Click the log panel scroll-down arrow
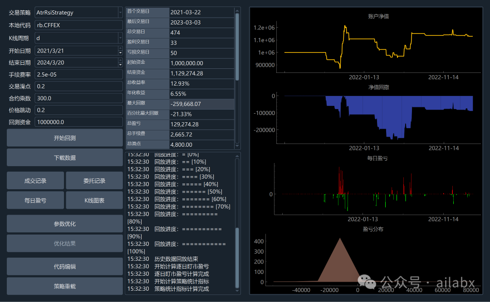Screen dimensions: 490x302 pos(237,291)
